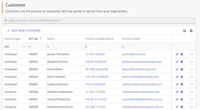Click the column chooser icon in toolbar

click(184, 31)
